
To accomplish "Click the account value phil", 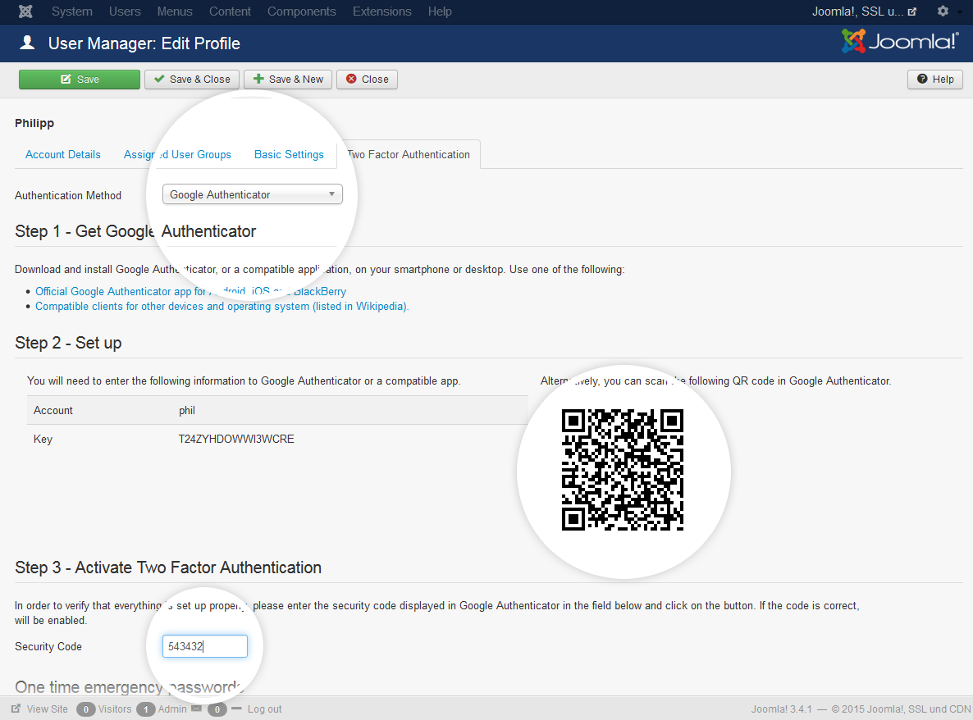I will pyautogui.click(x=187, y=411).
